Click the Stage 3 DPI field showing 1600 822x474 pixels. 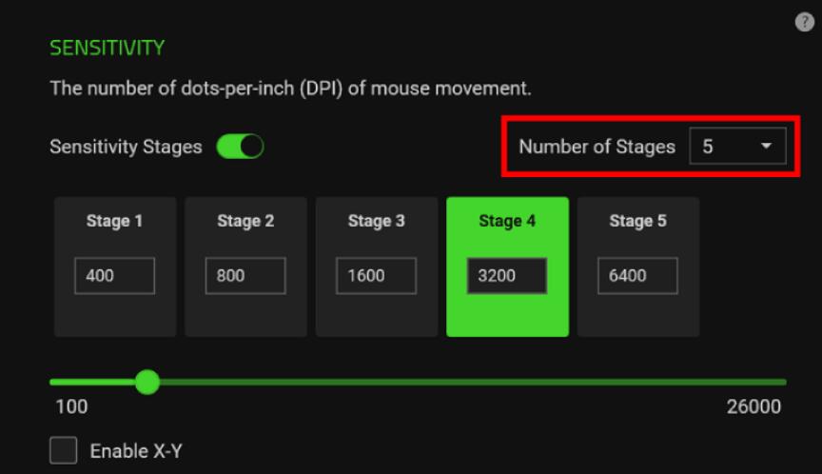(376, 276)
